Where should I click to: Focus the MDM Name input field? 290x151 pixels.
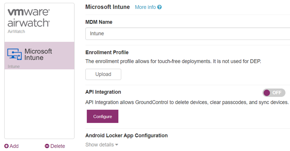pyautogui.click(x=187, y=33)
